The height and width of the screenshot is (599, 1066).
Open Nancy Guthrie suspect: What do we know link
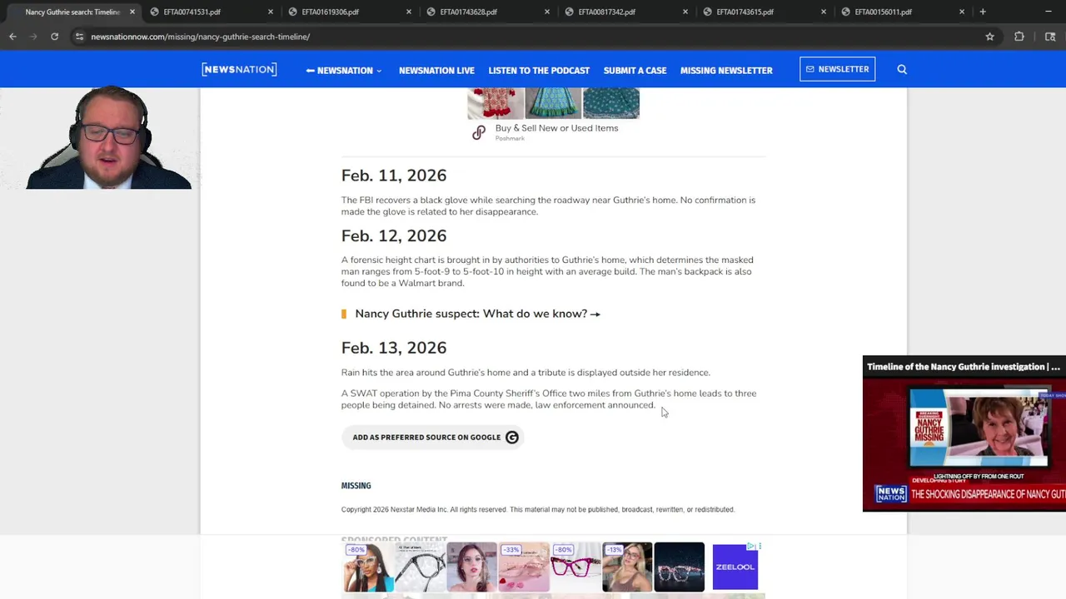point(477,314)
